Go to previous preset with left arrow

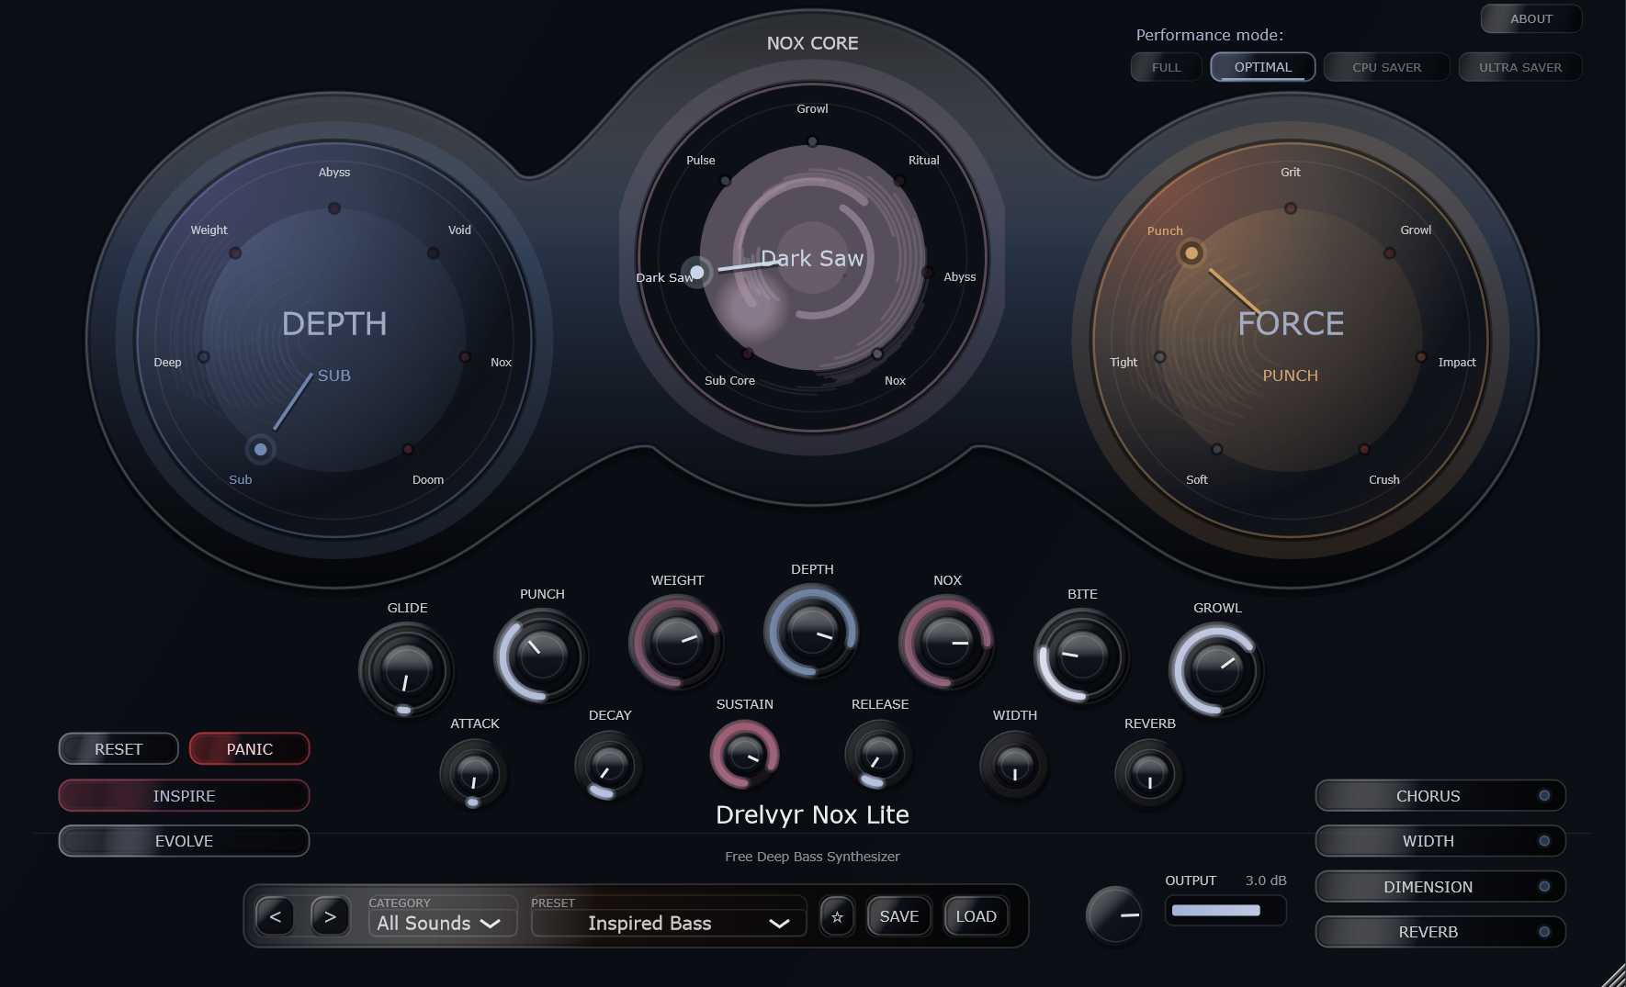[275, 916]
